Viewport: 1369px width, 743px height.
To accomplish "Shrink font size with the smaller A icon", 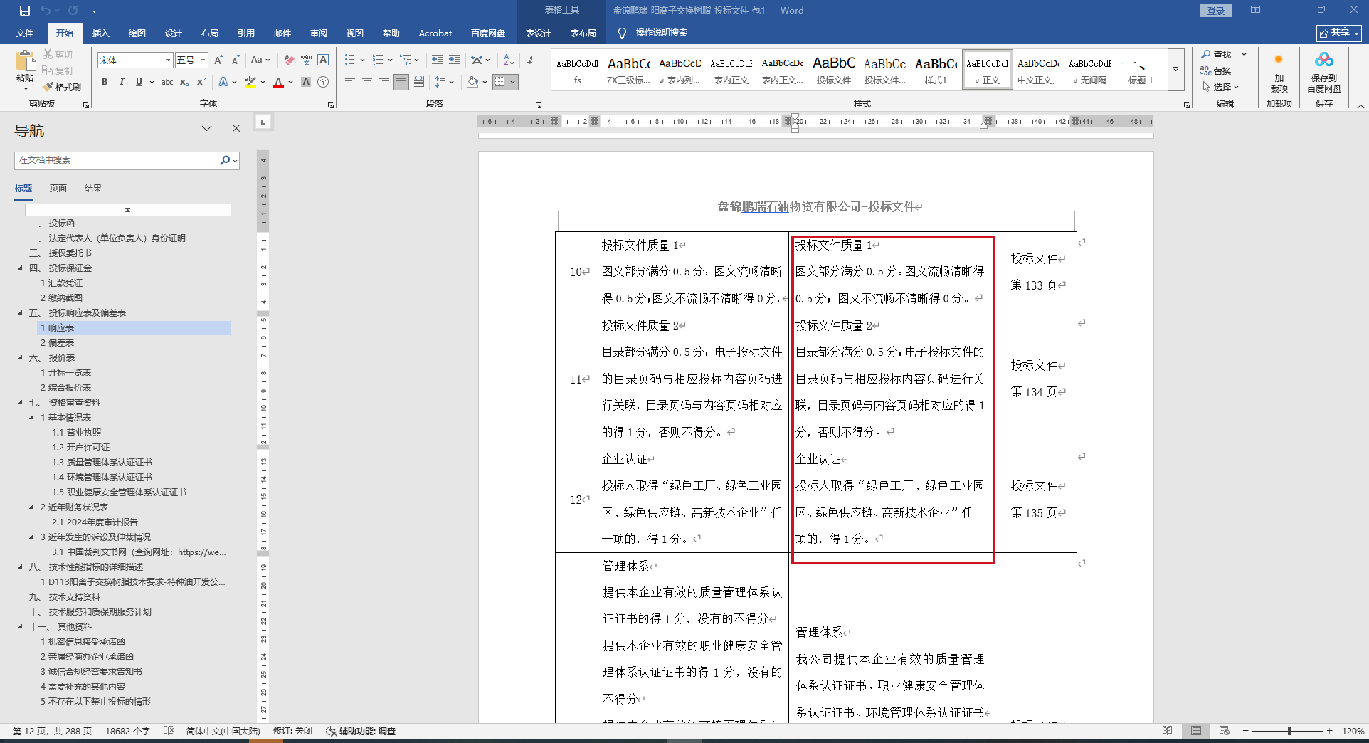I will pyautogui.click(x=236, y=60).
